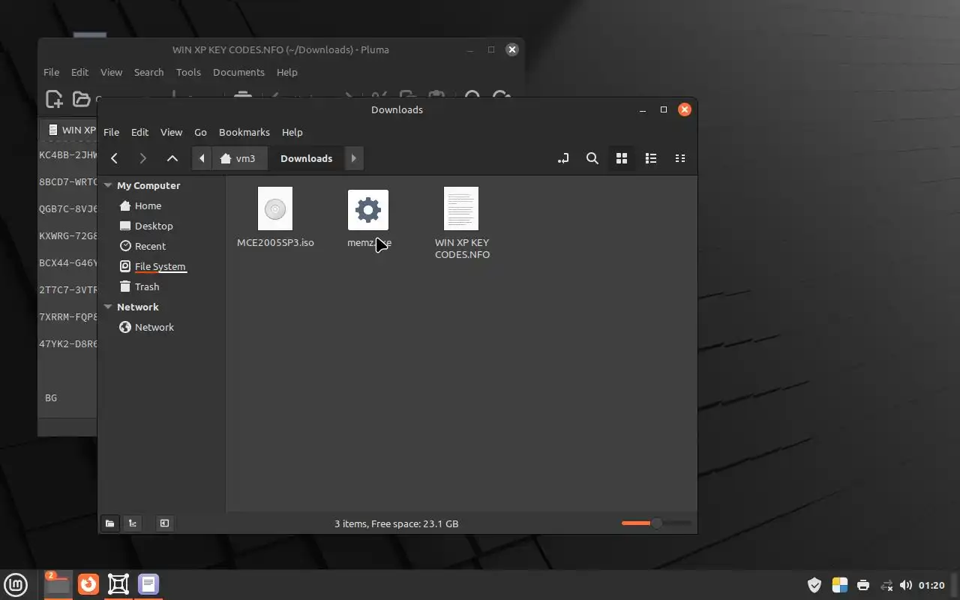Click the screenshot tool taskbar icon

118,584
